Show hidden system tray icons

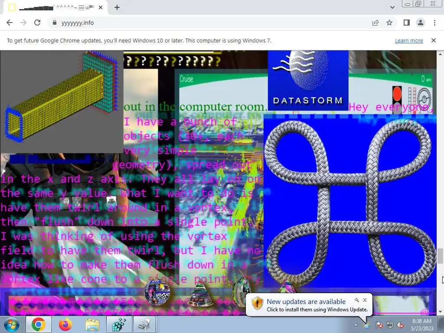click(356, 325)
